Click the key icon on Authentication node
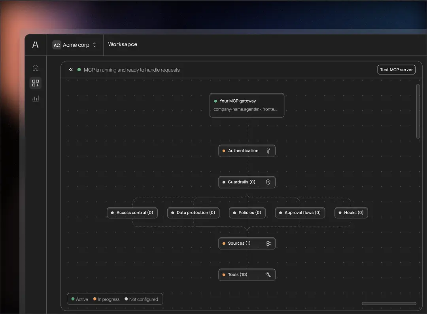The width and height of the screenshot is (427, 314). 268,151
